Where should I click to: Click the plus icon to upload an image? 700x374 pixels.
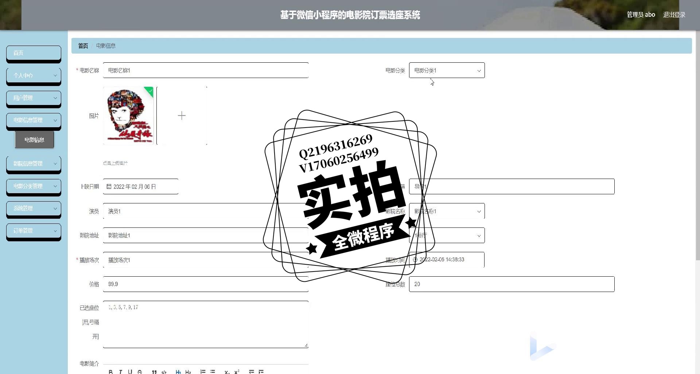(x=182, y=116)
